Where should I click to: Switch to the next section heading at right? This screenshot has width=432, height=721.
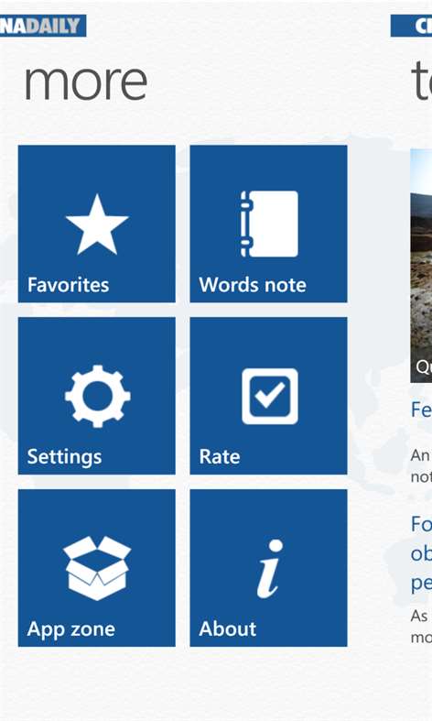coord(421,81)
